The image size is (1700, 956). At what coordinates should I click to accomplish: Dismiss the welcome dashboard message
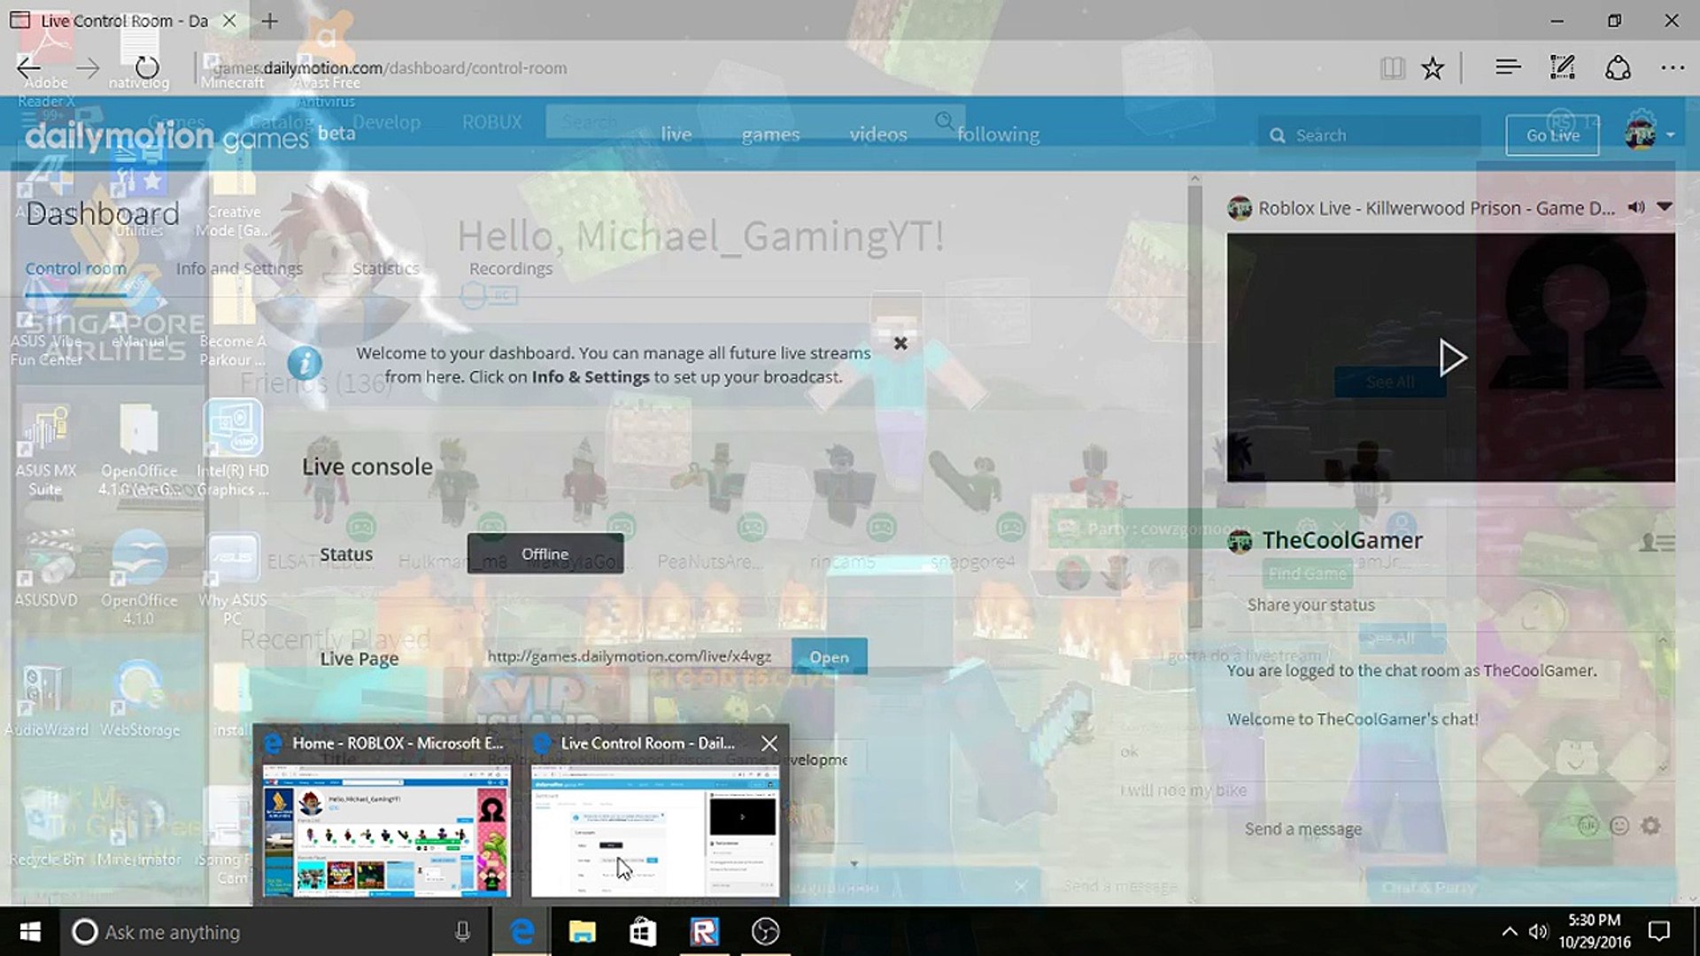pyautogui.click(x=900, y=343)
